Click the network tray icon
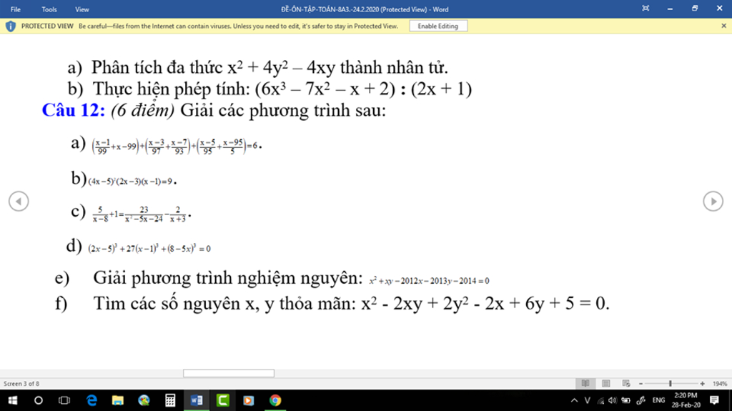Image resolution: width=732 pixels, height=411 pixels. pos(600,400)
